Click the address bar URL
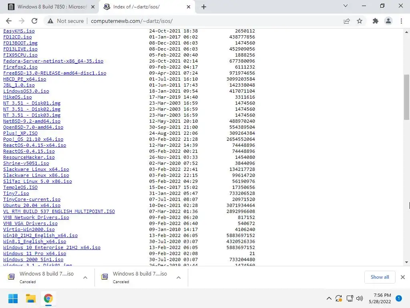 [131, 21]
